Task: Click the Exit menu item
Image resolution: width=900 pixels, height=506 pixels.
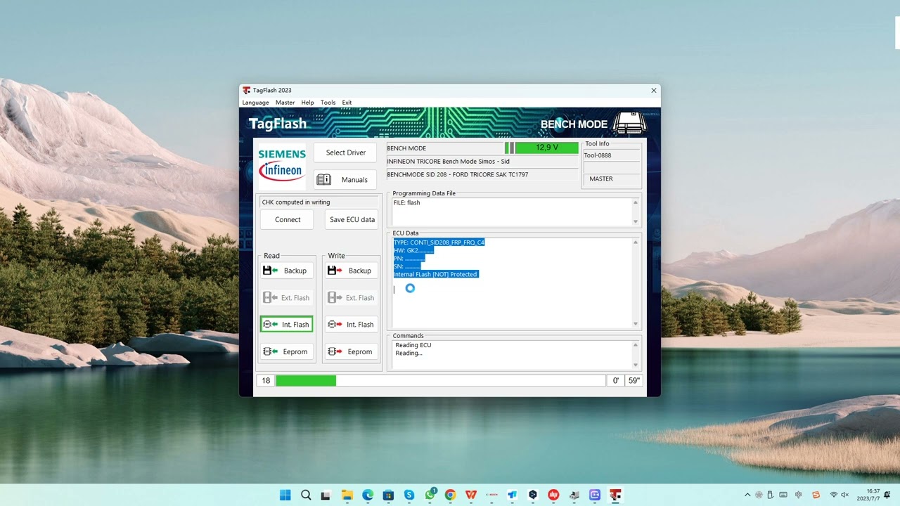Action: pyautogui.click(x=347, y=103)
